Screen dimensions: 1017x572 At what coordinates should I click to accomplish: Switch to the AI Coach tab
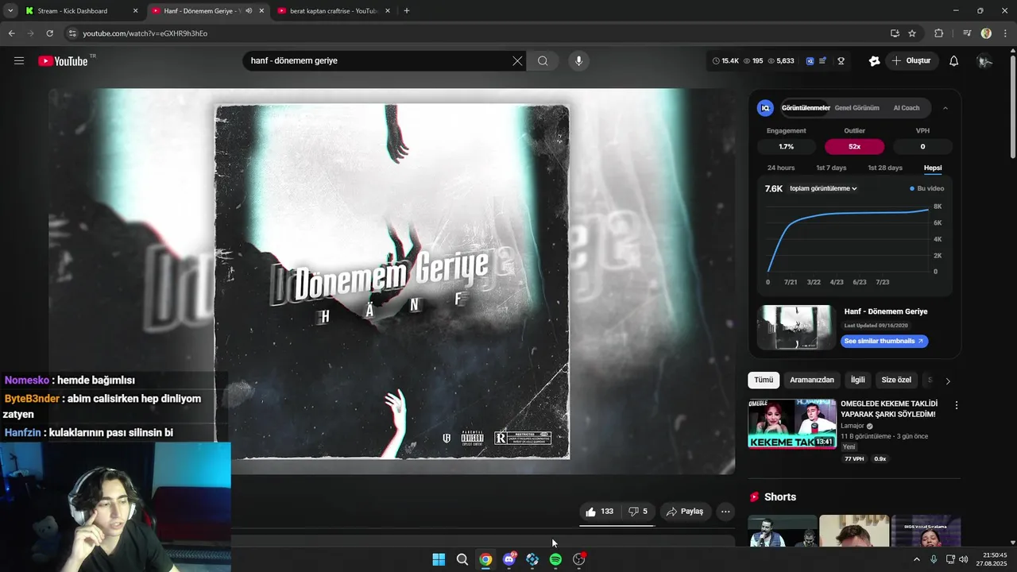pos(907,108)
